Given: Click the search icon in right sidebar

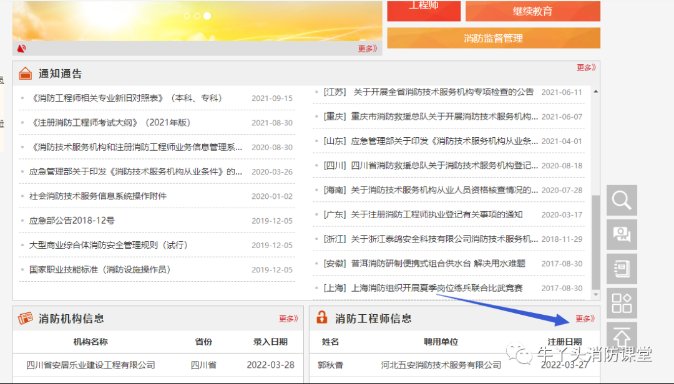Looking at the screenshot, I should (622, 201).
